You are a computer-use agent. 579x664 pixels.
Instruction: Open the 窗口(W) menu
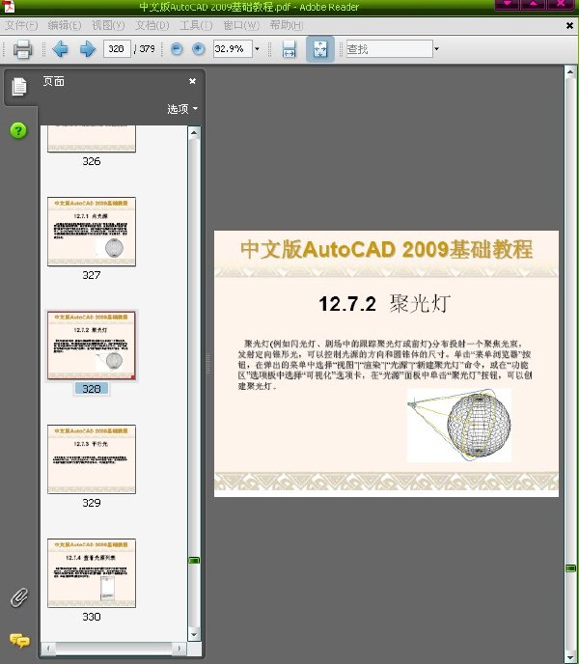241,25
